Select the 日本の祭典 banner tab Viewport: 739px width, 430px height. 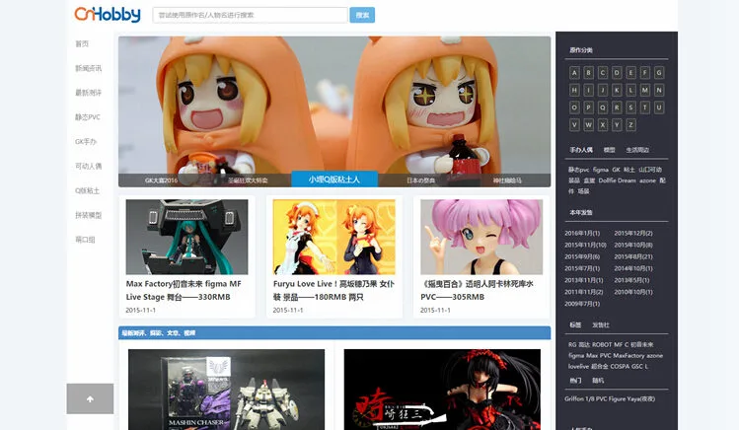pos(421,180)
